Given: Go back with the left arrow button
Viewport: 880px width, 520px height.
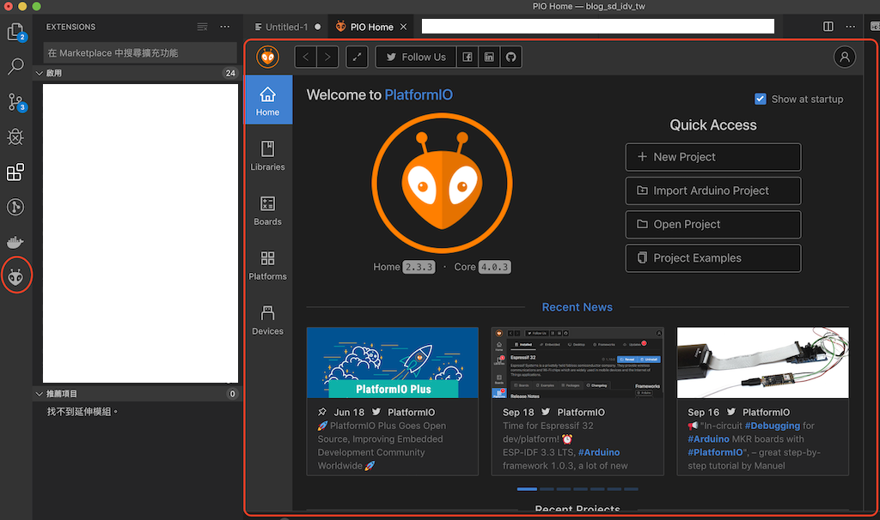Looking at the screenshot, I should (x=306, y=57).
